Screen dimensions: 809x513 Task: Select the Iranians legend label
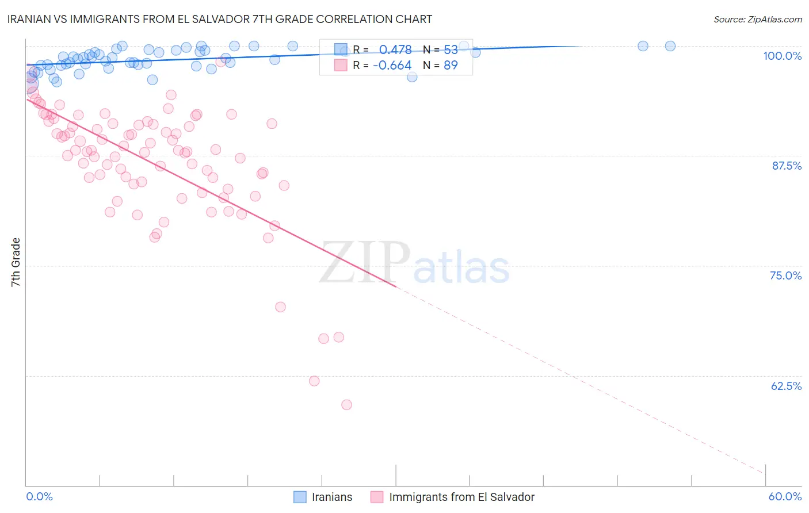point(332,497)
